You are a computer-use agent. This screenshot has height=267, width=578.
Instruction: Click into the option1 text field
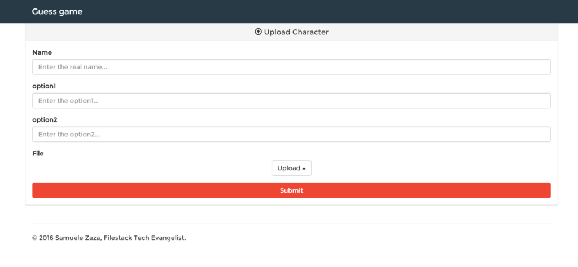pyautogui.click(x=291, y=101)
